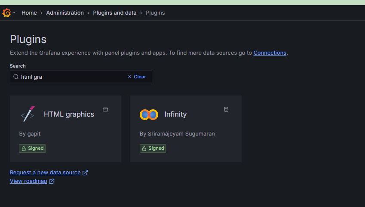Image resolution: width=365 pixels, height=207 pixels.
Task: Open Administration breadcrumb
Action: point(65,13)
